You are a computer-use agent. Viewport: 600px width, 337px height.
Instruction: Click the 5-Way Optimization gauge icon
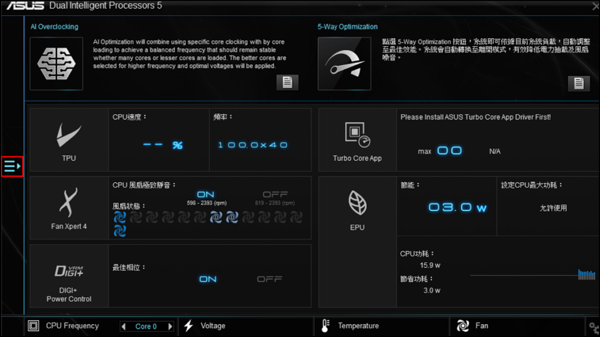345,64
